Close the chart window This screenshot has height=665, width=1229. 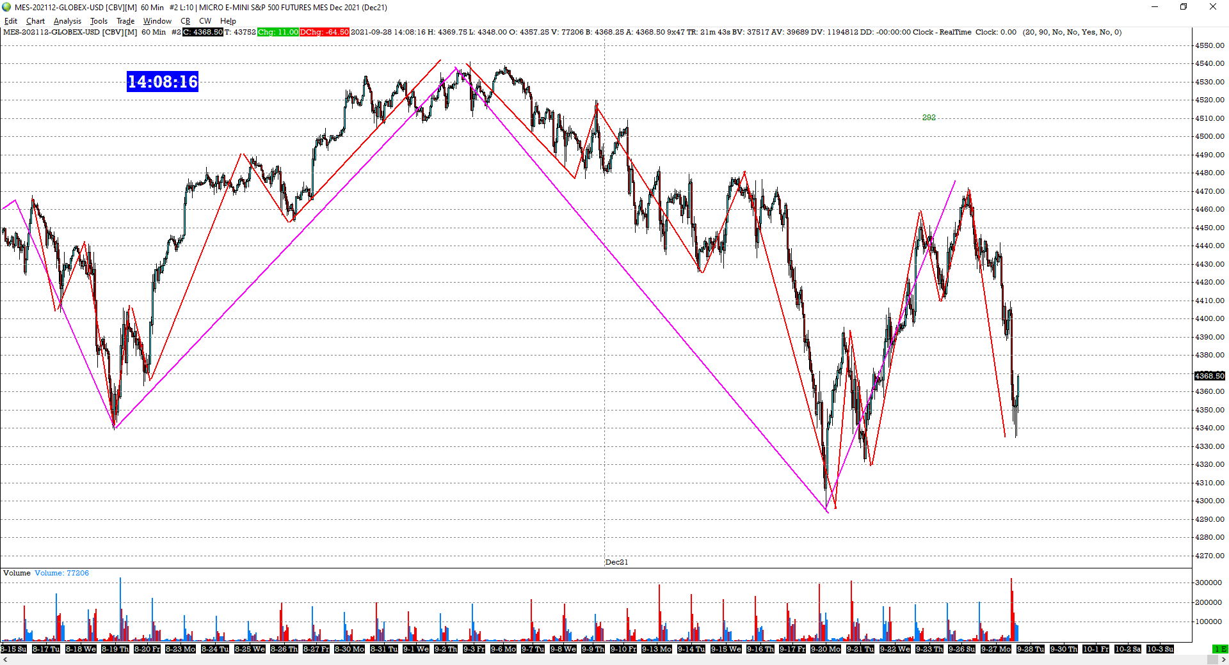click(1213, 7)
